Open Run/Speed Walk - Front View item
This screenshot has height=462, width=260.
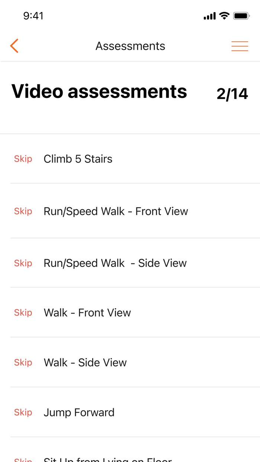coord(116,211)
